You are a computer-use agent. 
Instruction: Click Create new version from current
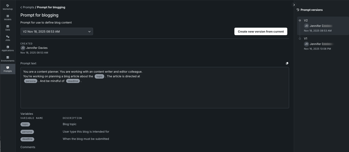(261, 32)
